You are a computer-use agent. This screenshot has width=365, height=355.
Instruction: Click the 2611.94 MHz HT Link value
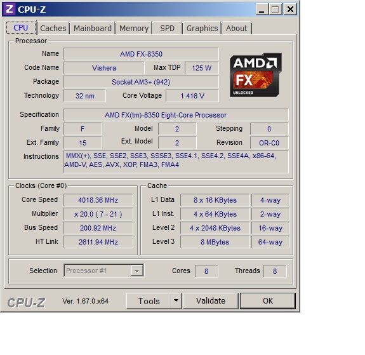(98, 242)
